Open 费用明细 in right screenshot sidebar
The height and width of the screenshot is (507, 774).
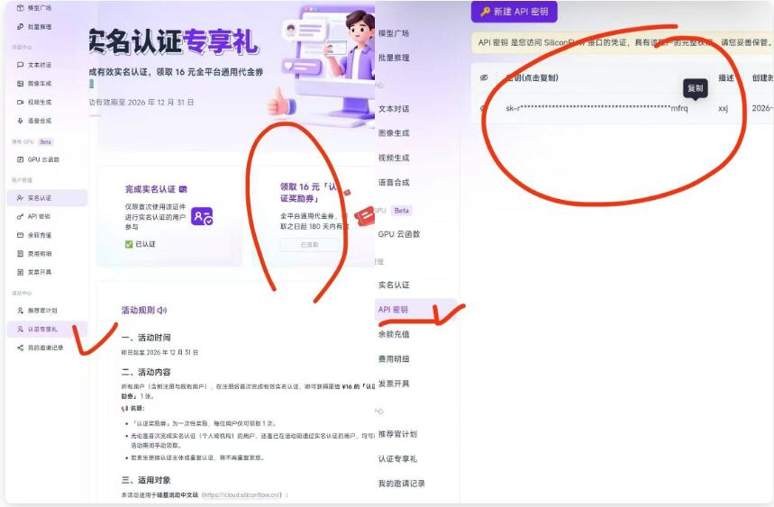coord(394,359)
